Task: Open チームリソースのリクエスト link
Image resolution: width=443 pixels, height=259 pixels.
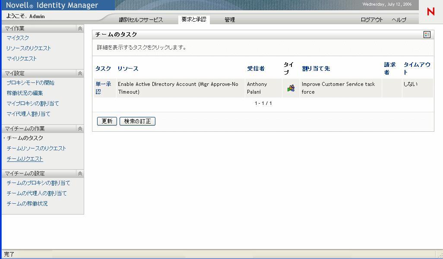Action: [36, 148]
